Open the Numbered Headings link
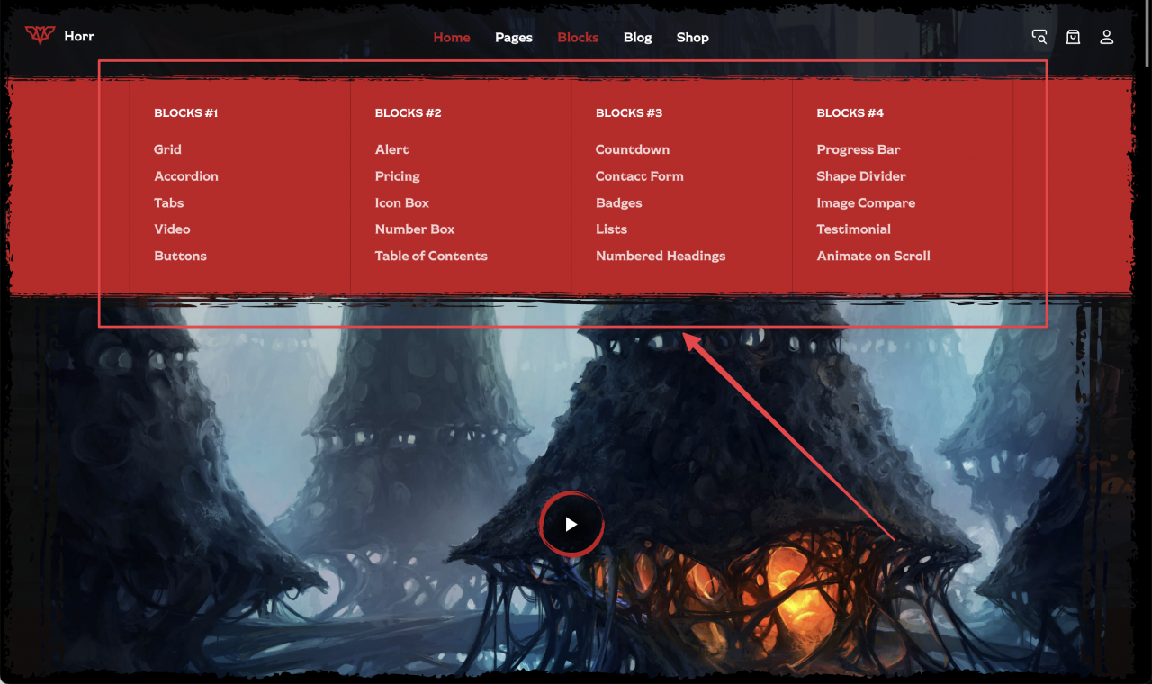The height and width of the screenshot is (684, 1152). (x=661, y=256)
